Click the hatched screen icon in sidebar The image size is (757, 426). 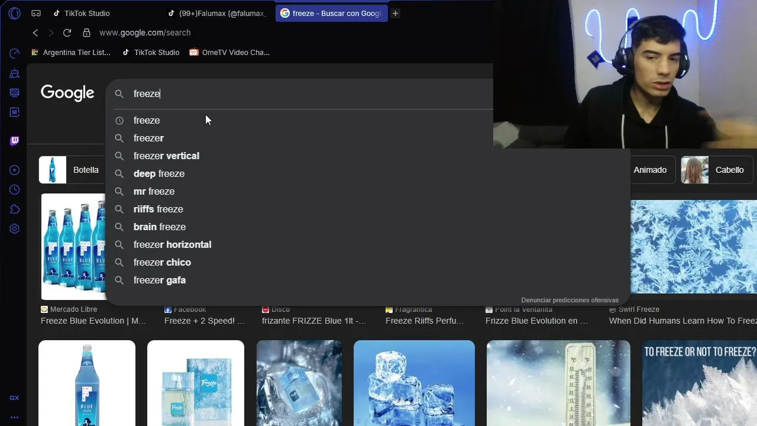click(x=15, y=93)
